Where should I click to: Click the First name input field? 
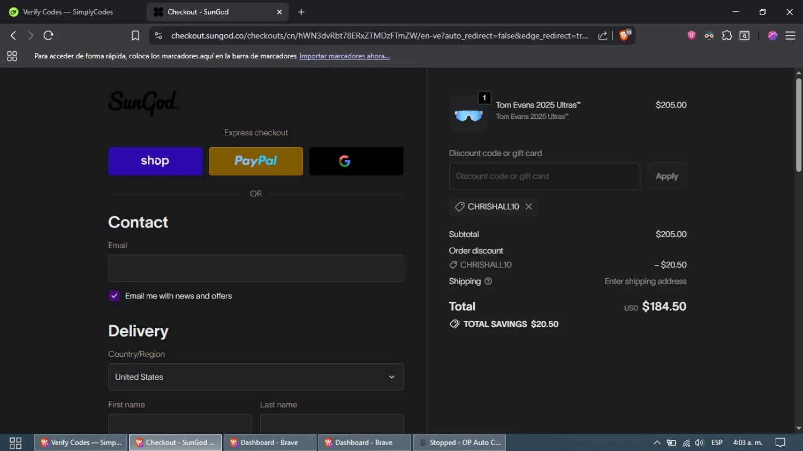pos(180,424)
